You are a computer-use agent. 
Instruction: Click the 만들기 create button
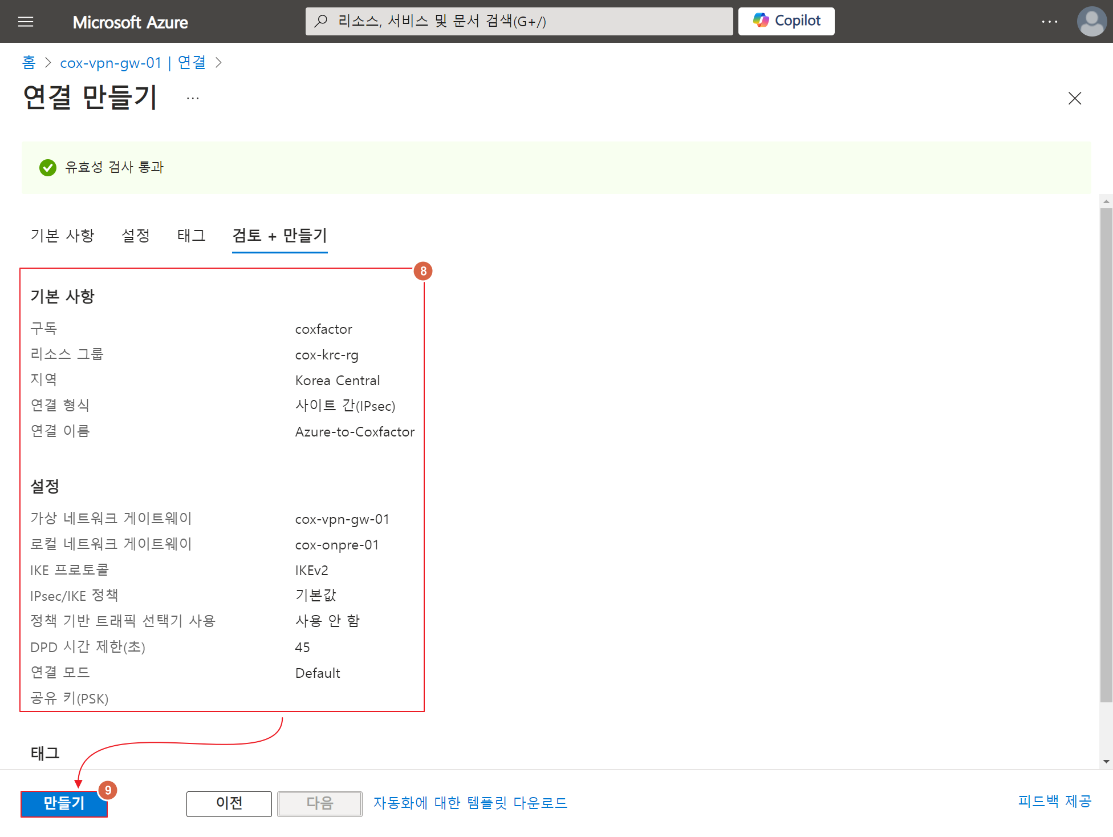(x=64, y=803)
